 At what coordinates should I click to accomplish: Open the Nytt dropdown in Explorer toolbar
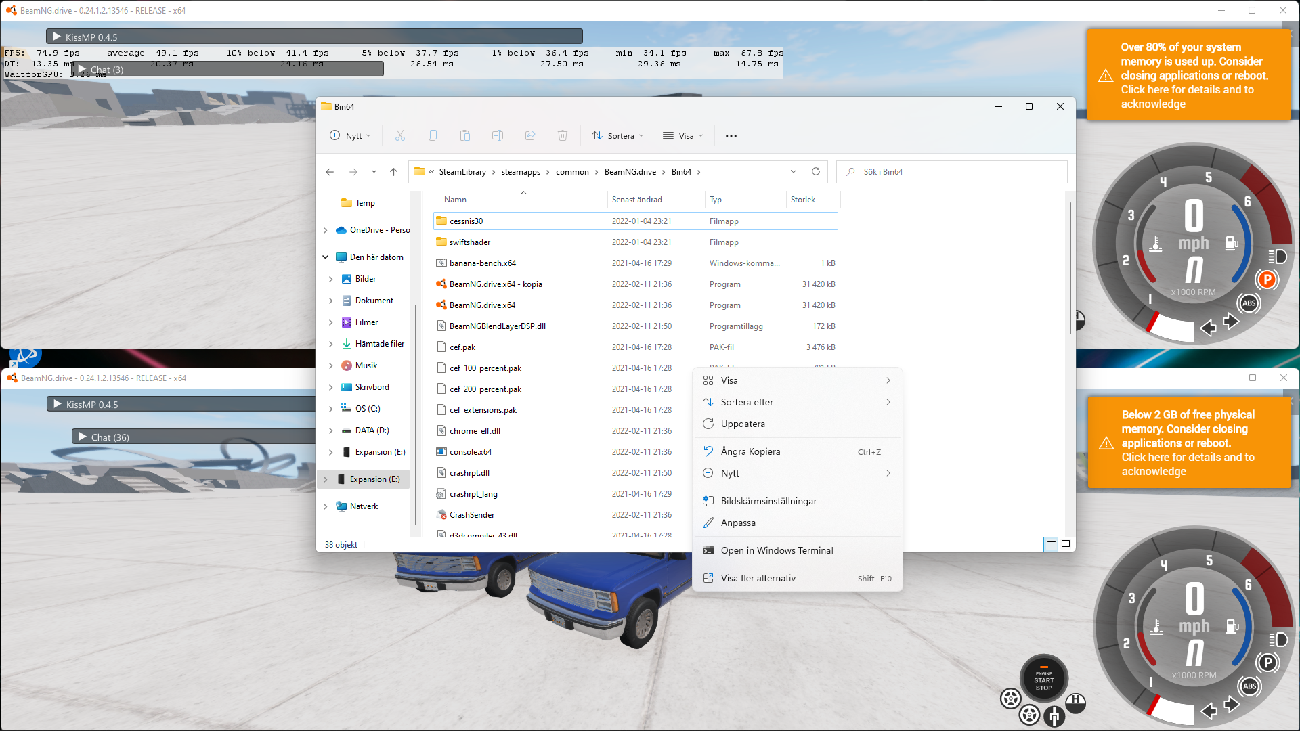coord(350,135)
